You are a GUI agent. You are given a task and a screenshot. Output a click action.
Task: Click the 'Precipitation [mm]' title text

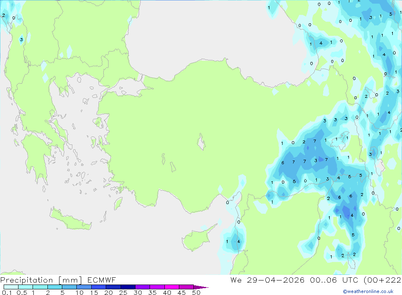41,280
